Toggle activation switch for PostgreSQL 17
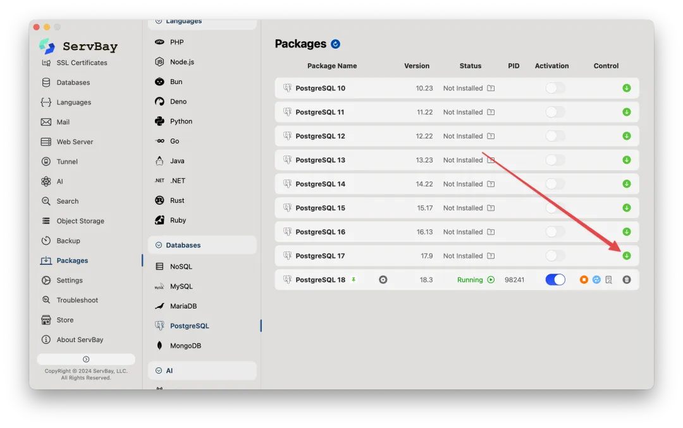The width and height of the screenshot is (683, 428). tap(555, 255)
